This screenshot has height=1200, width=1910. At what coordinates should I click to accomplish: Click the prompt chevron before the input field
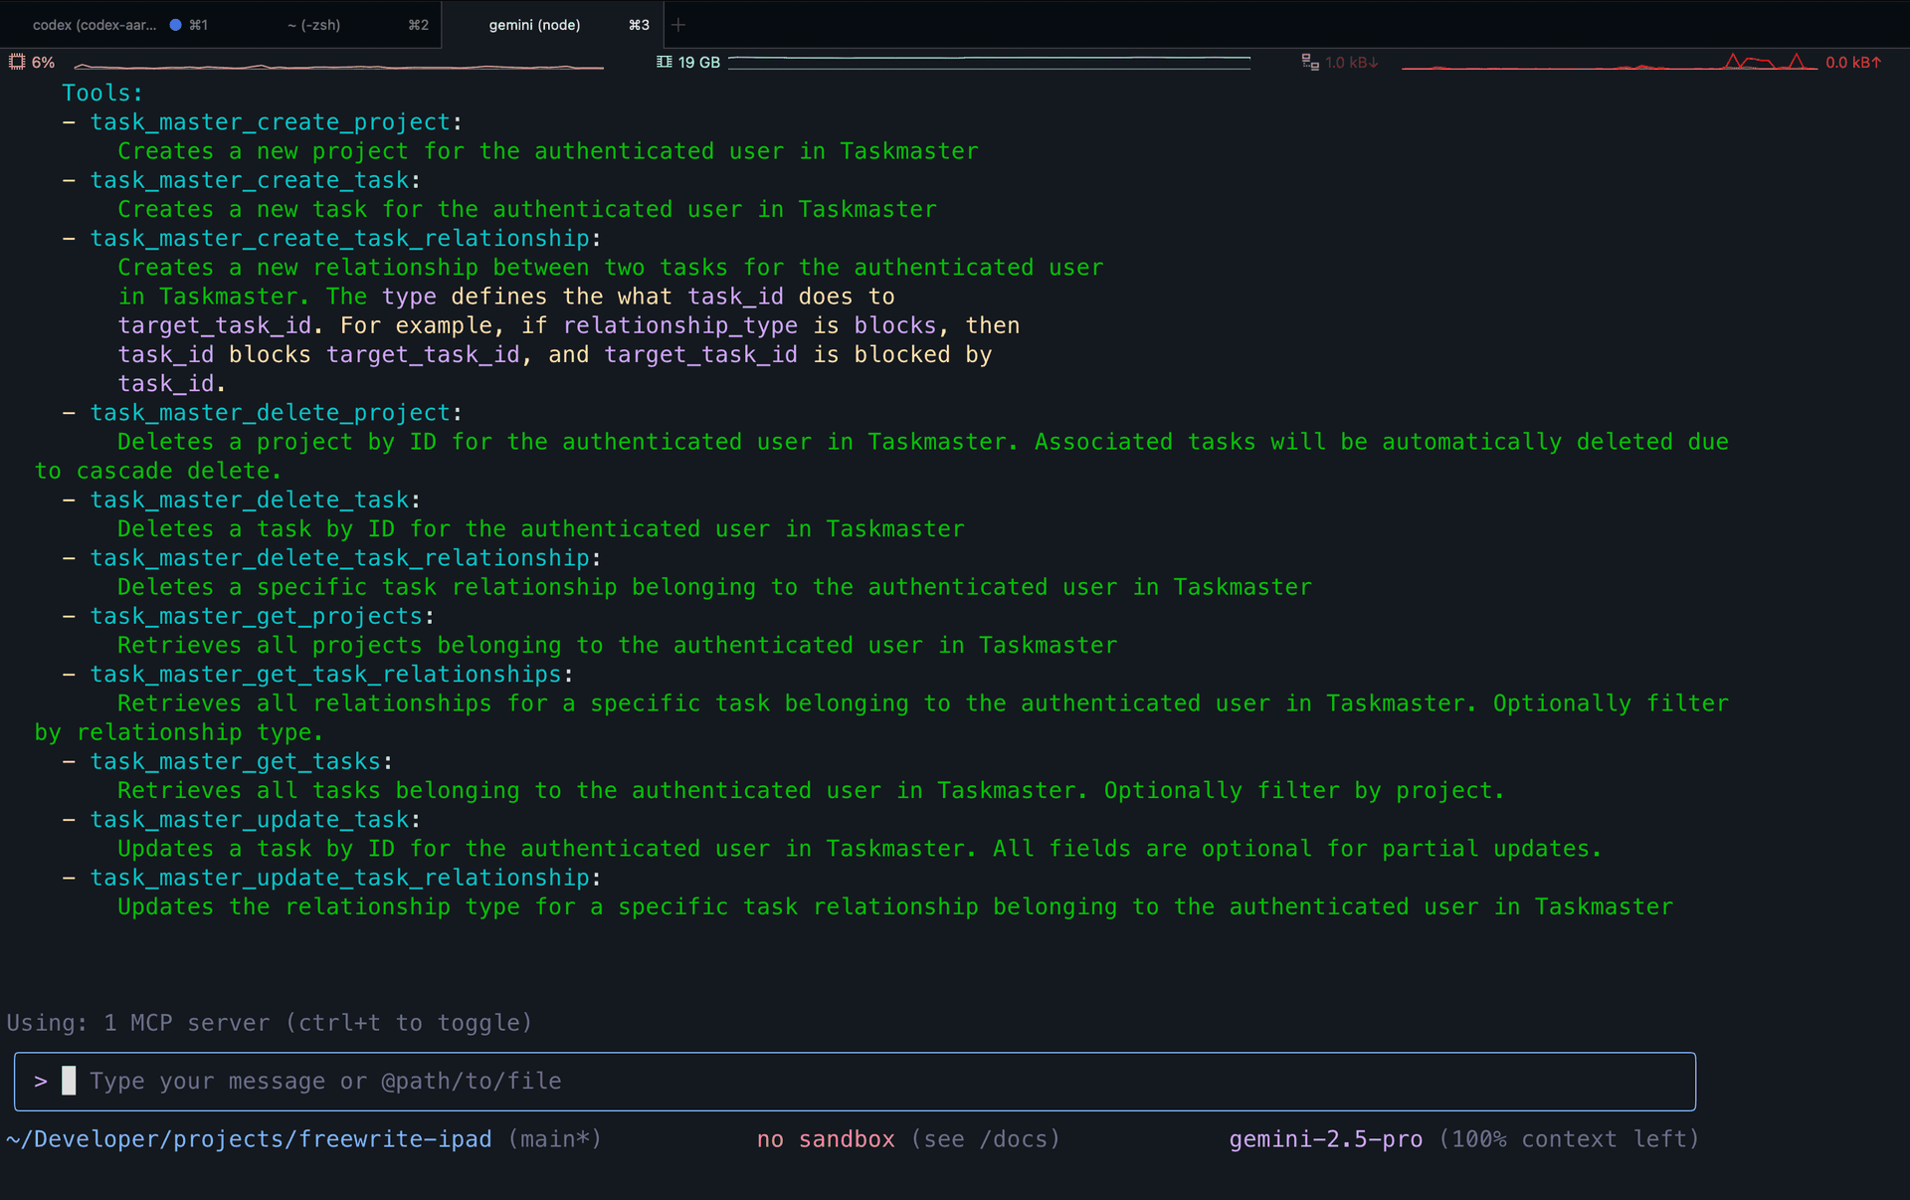[x=42, y=1081]
